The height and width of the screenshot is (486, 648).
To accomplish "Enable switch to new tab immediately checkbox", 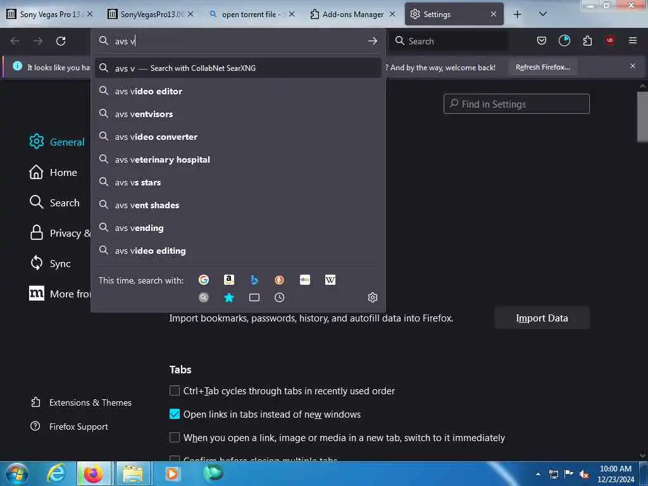I will (x=175, y=437).
